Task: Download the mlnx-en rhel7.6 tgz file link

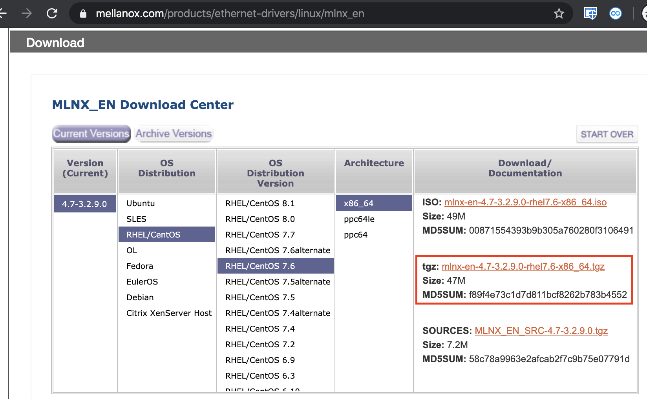Action: pyautogui.click(x=523, y=267)
